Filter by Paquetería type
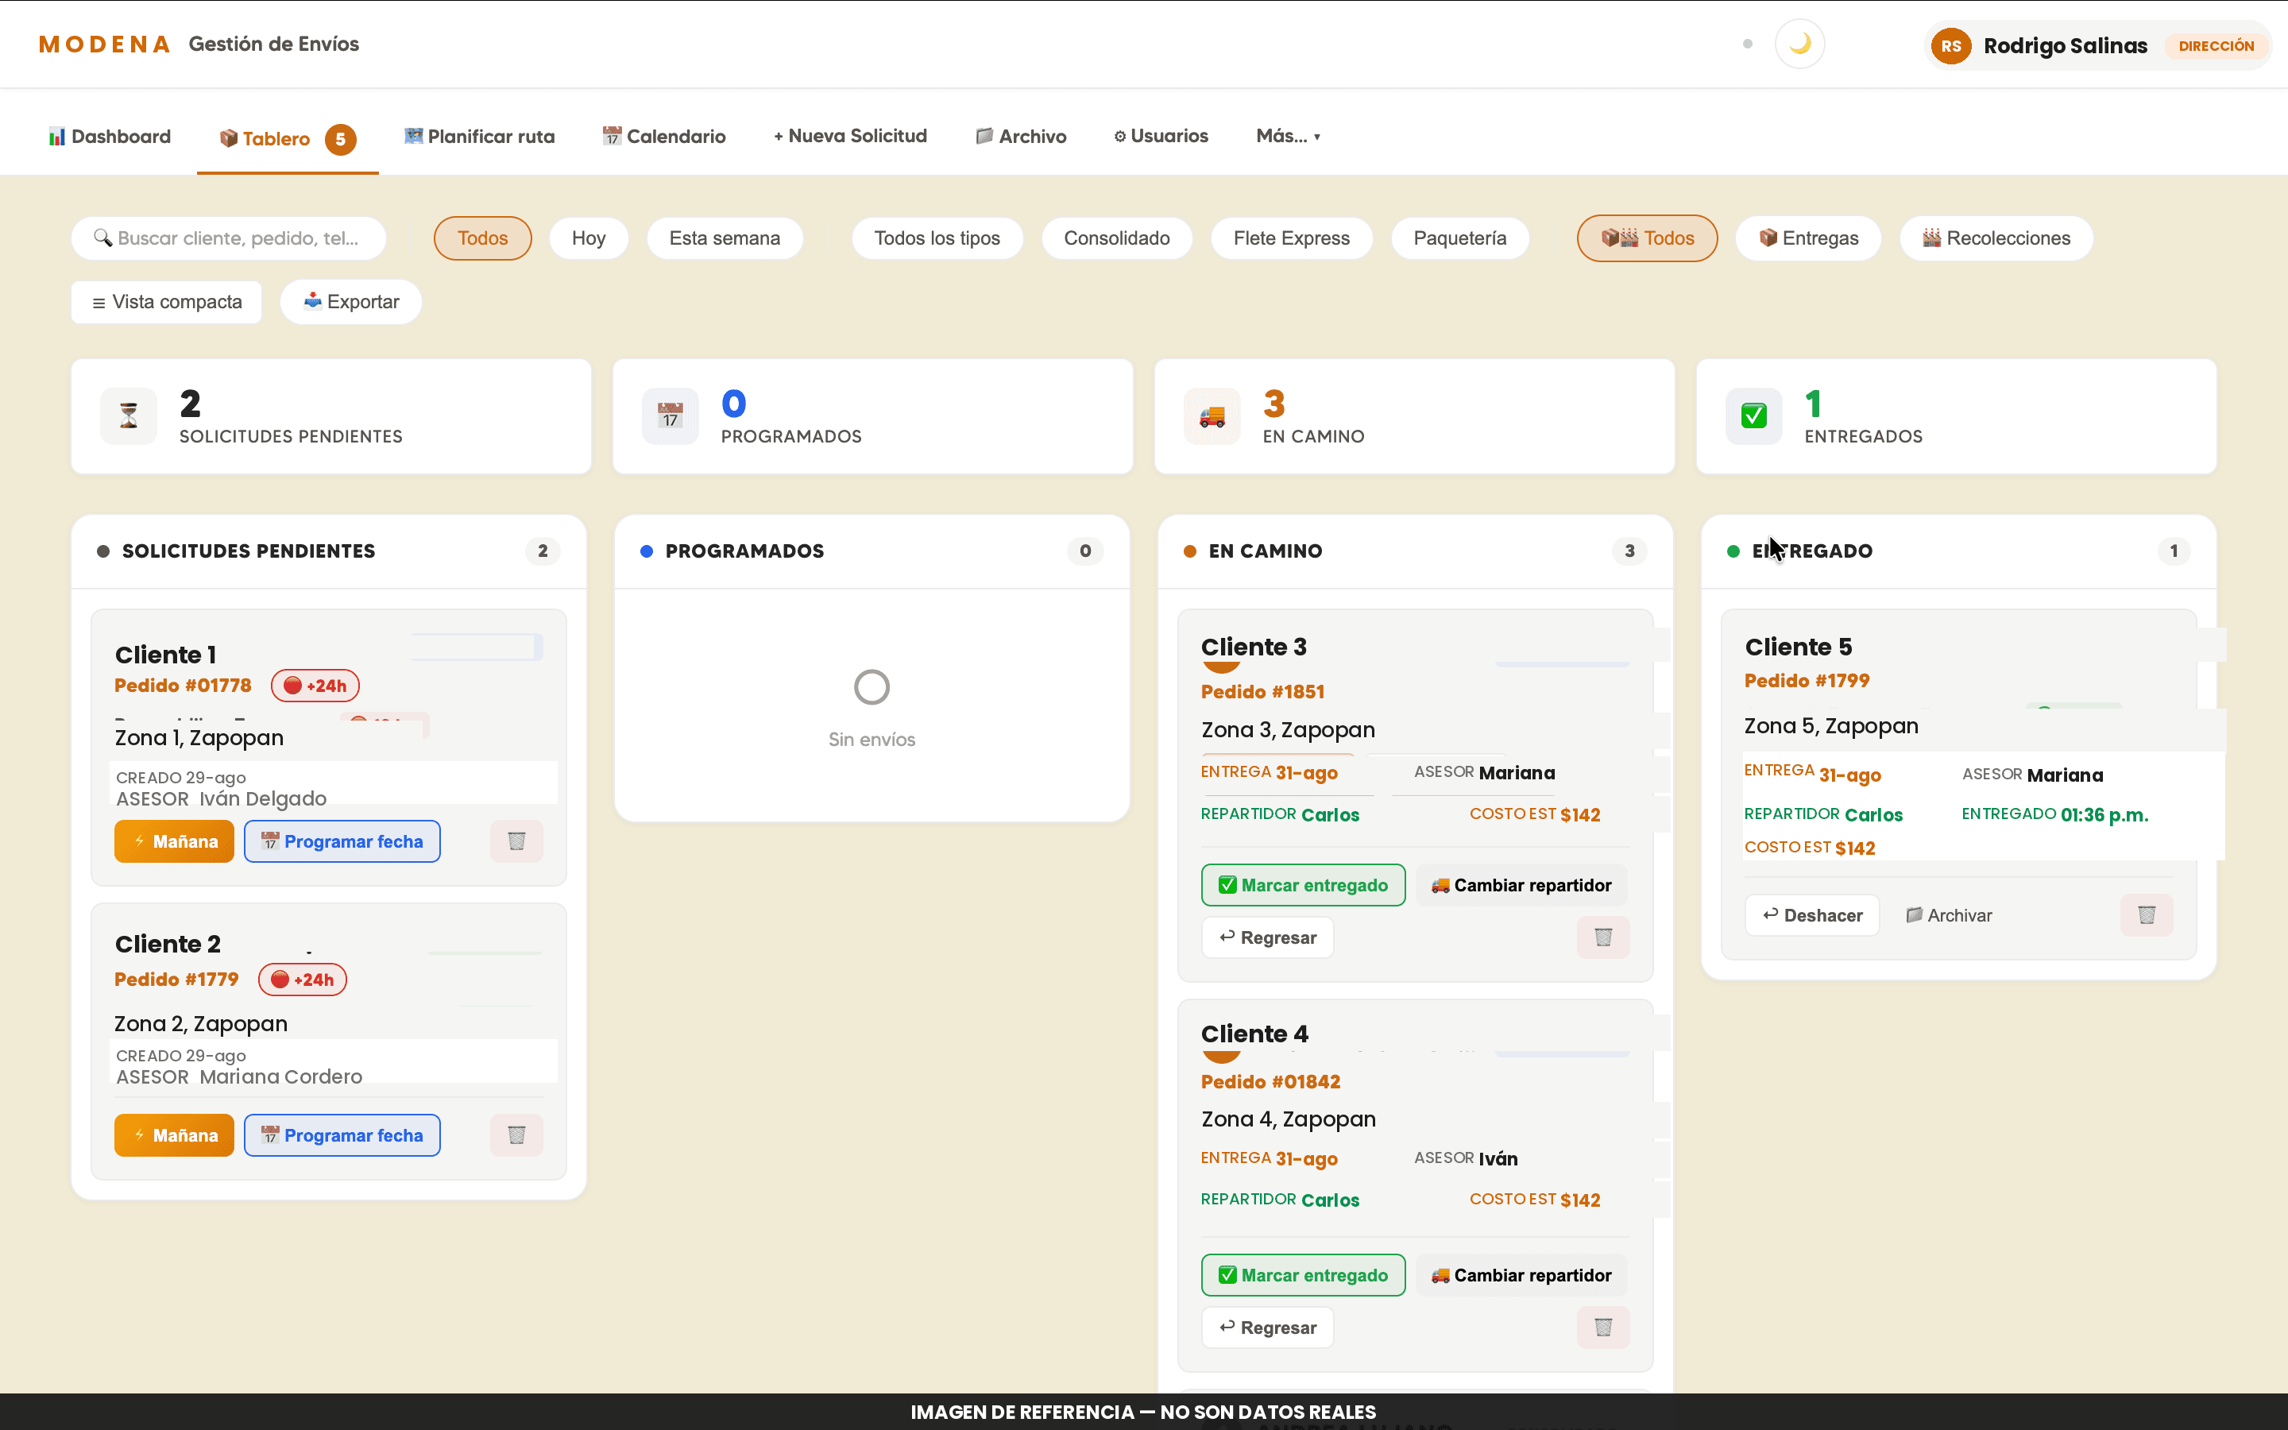This screenshot has height=1430, width=2288. pos(1459,238)
